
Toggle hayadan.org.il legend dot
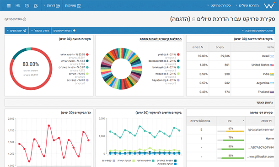[178, 80]
